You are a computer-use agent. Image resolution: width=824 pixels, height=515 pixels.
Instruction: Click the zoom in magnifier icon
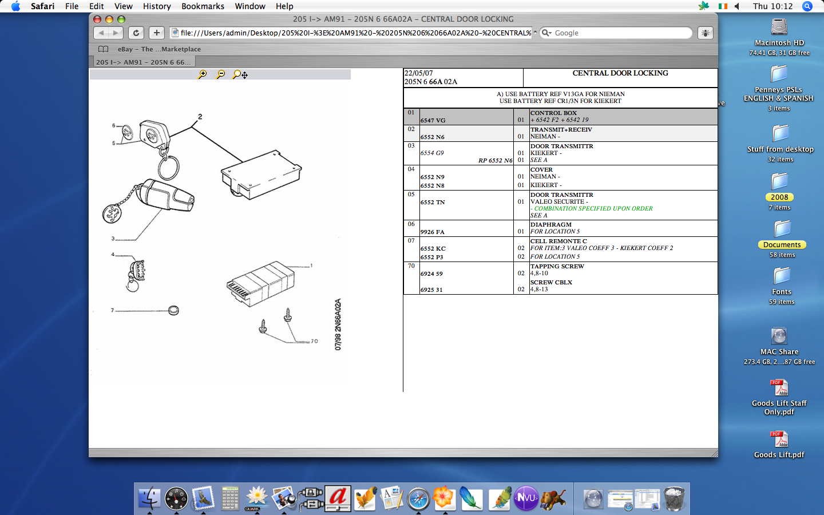(203, 74)
